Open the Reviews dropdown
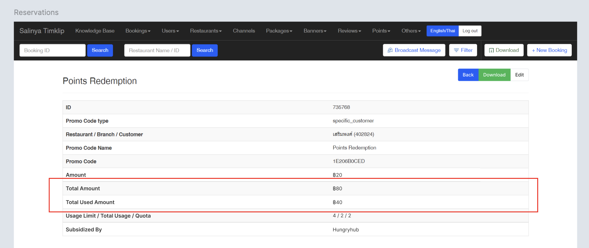The height and width of the screenshot is (248, 589). [349, 31]
